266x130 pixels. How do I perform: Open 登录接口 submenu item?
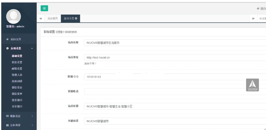pyautogui.click(x=17, y=100)
